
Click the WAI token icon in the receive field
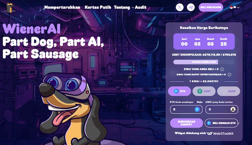pyautogui.click(x=233, y=109)
